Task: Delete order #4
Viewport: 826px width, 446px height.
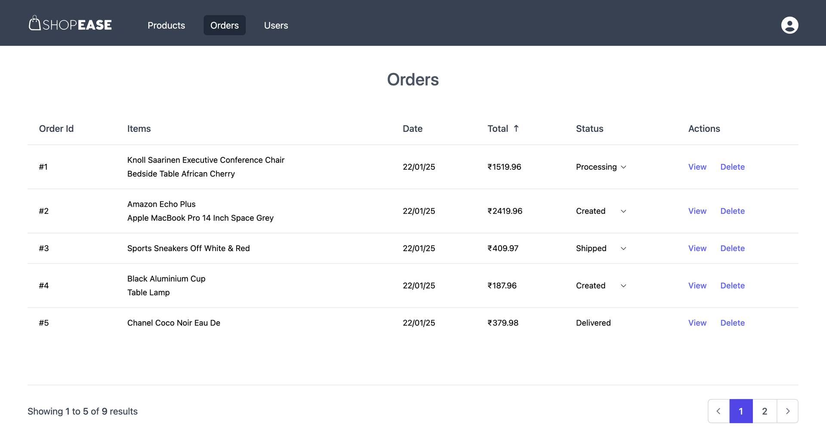Action: pos(732,286)
